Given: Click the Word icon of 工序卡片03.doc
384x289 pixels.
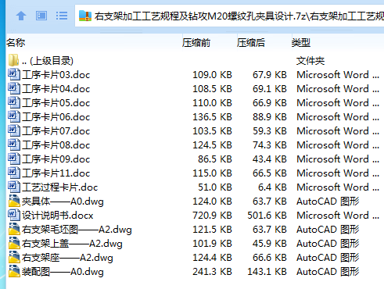Looking at the screenshot, I should (14, 74).
